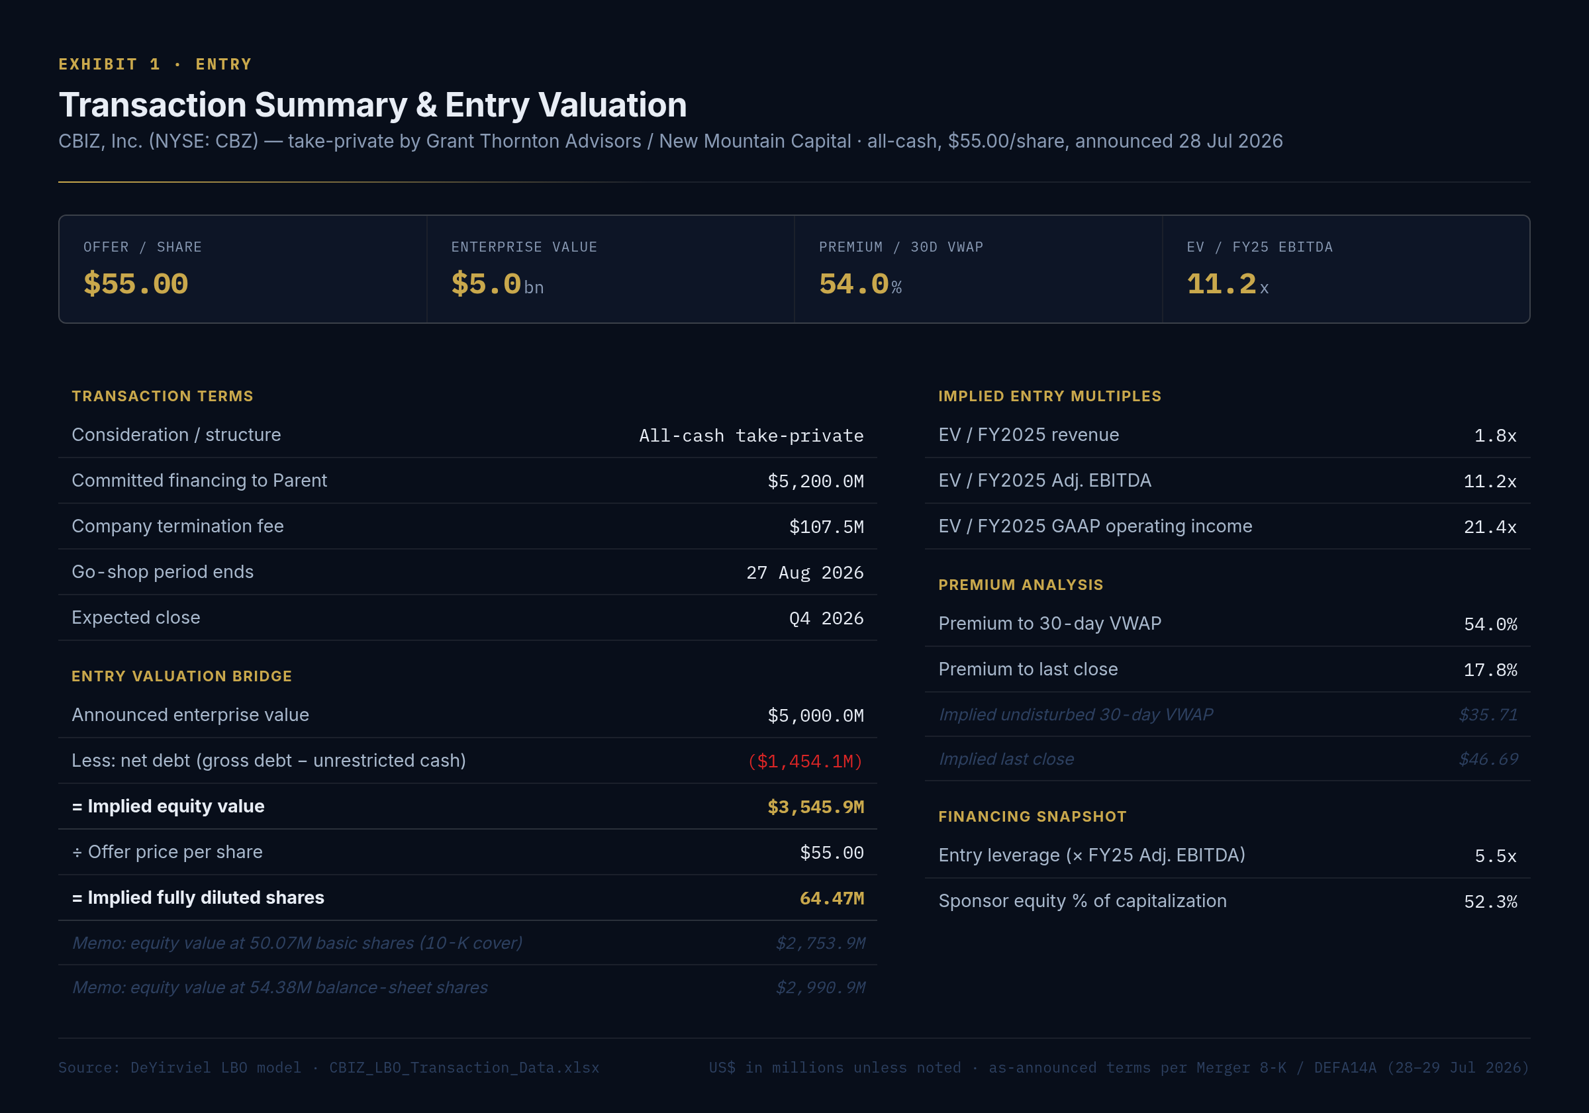Click the Enterprise Value $5.0bn card

click(x=610, y=269)
